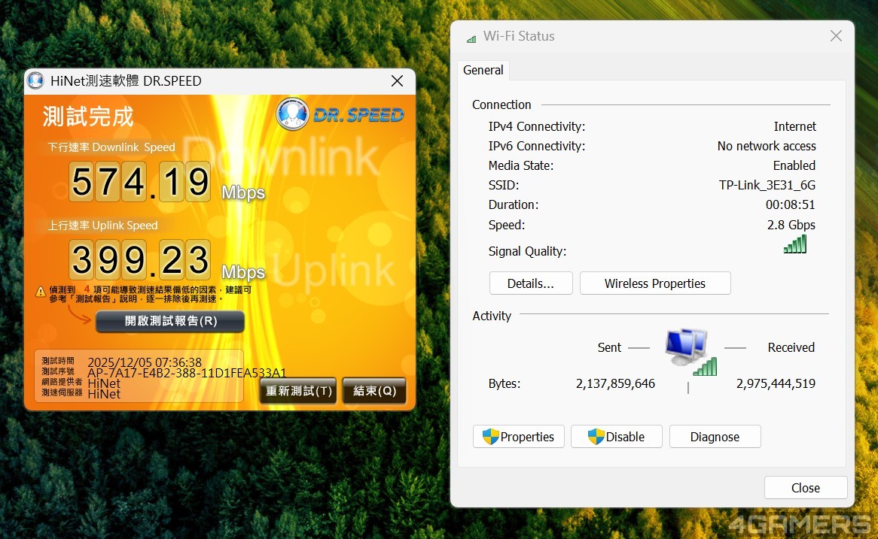Close the Wi-Fi Status window with X
The width and height of the screenshot is (878, 539).
(835, 36)
